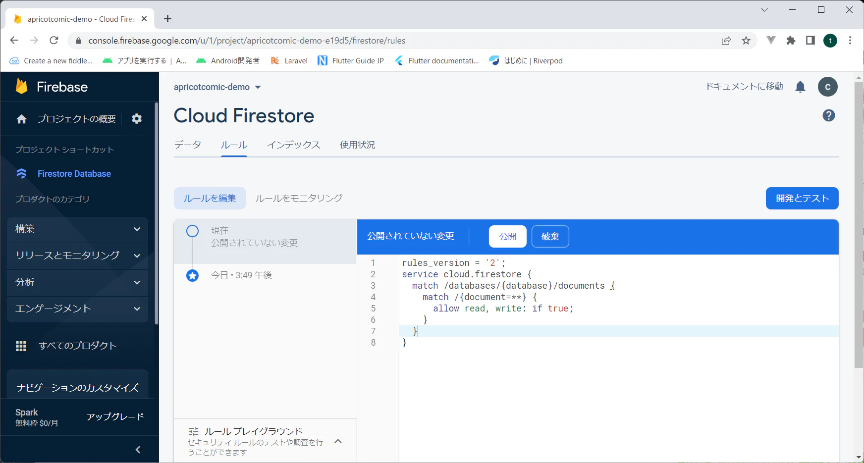View site information lock icon
The width and height of the screenshot is (864, 463).
tap(78, 41)
